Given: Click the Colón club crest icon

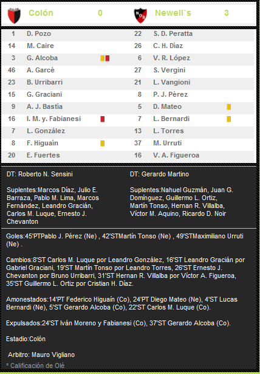Looking at the screenshot, I should 14,15.
